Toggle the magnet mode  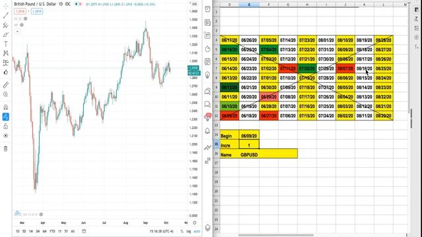click(x=6, y=107)
